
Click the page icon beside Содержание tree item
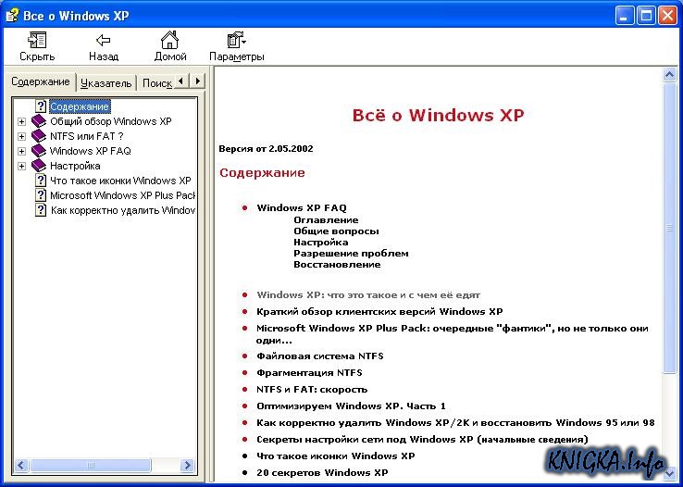click(41, 106)
